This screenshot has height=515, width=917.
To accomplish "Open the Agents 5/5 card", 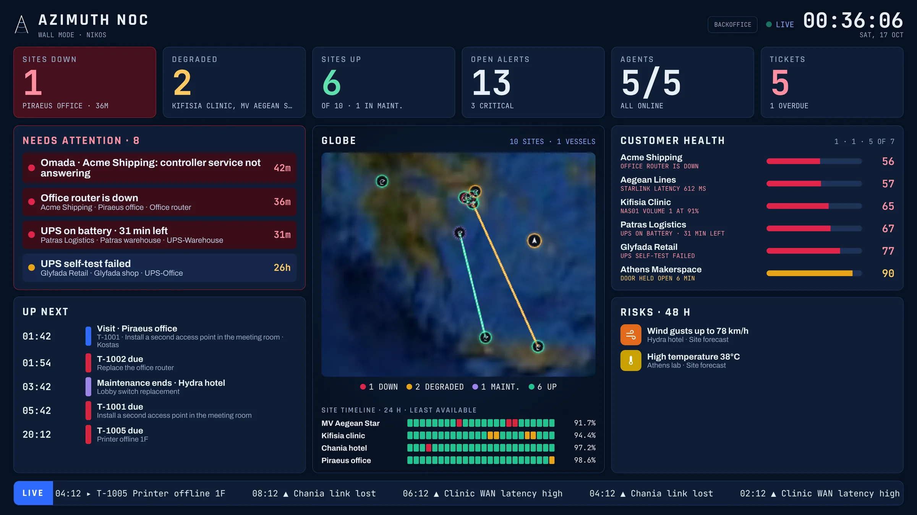I will coord(682,82).
